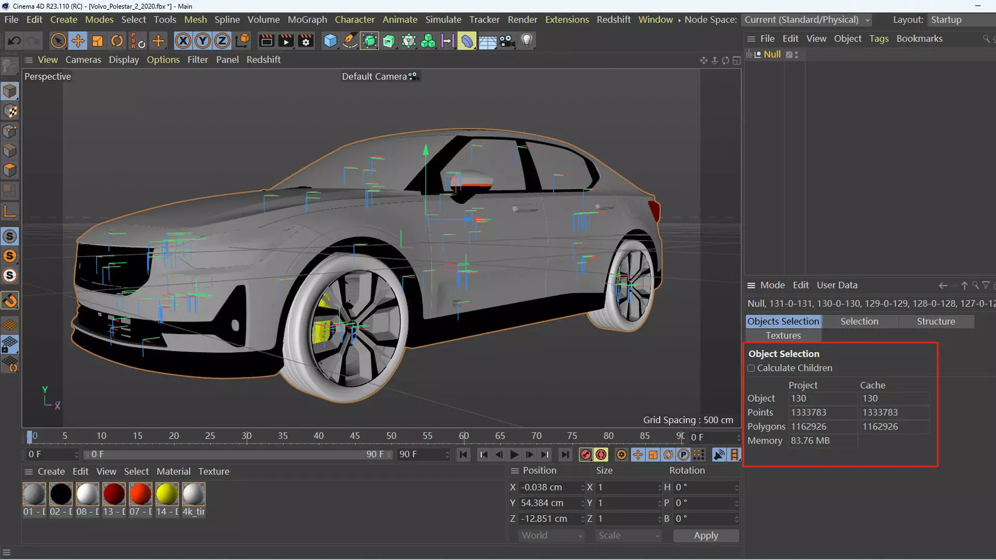
Task: Open User Data menu in attributes
Action: click(837, 285)
